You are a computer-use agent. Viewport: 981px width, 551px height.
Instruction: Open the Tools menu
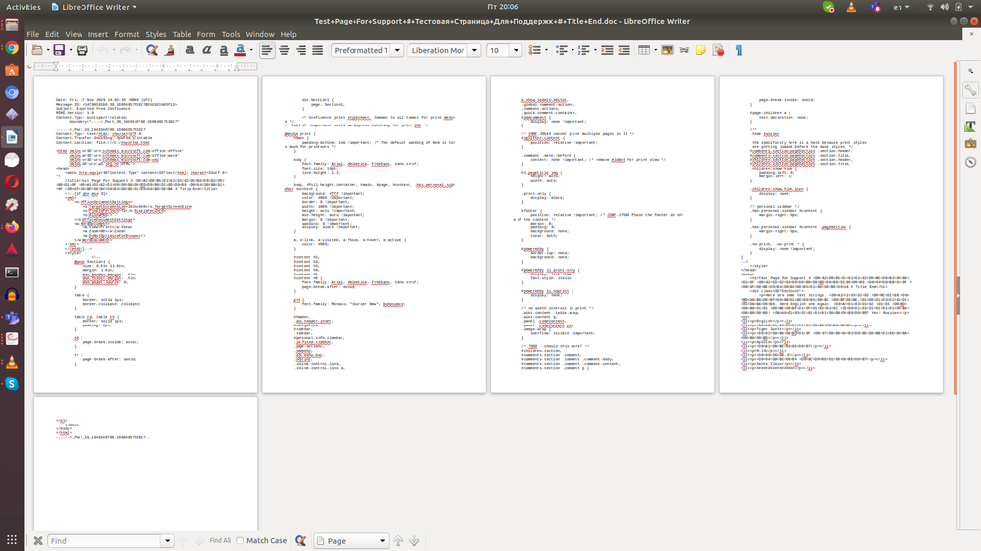[x=230, y=34]
